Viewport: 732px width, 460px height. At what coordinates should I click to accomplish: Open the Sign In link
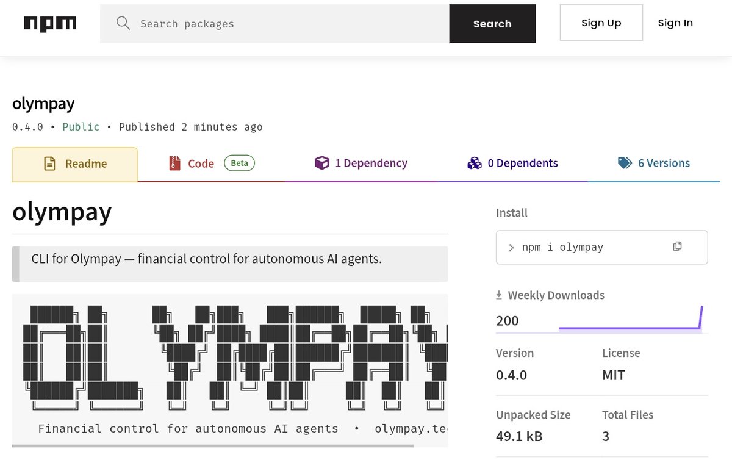[675, 23]
